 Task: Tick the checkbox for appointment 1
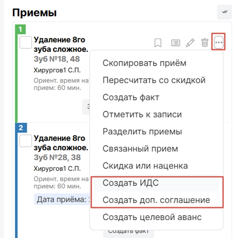26,42
